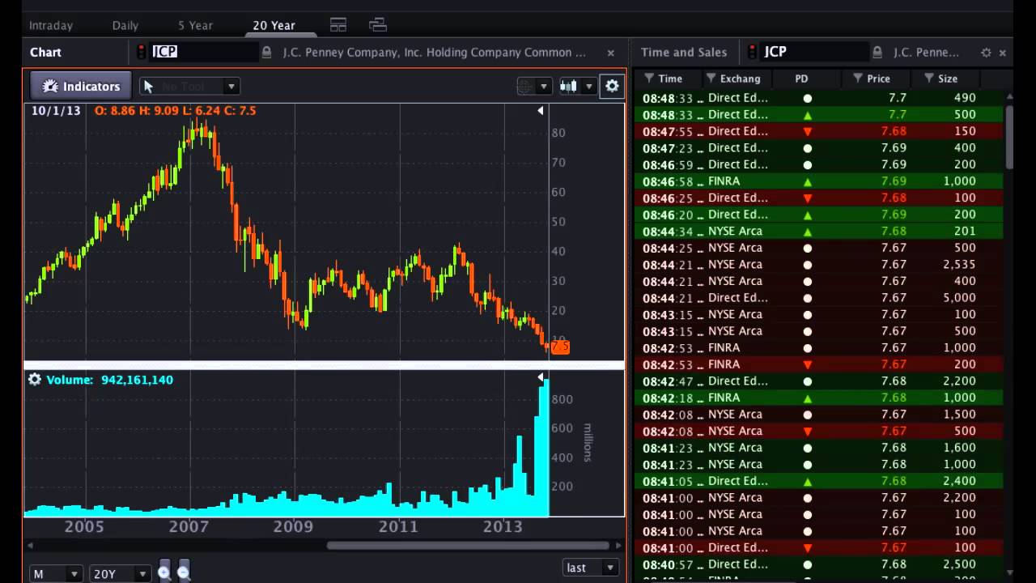Image resolution: width=1036 pixels, height=583 pixels.
Task: Click the cascade windows layout icon
Action: pos(378,25)
